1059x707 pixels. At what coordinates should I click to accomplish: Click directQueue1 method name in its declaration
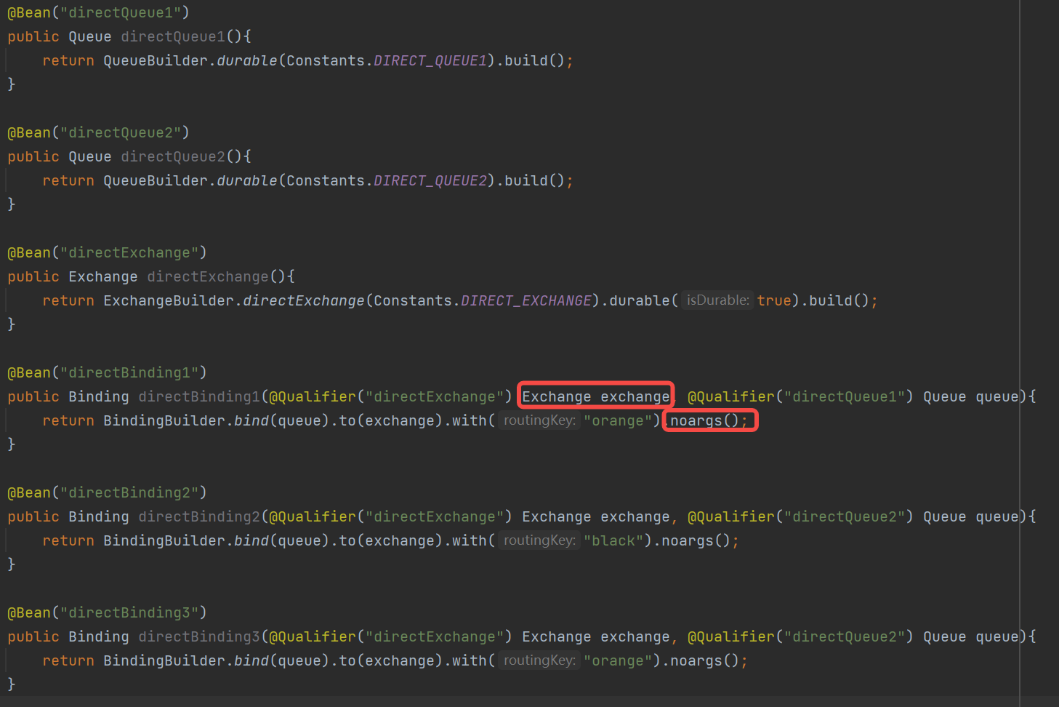(x=173, y=36)
